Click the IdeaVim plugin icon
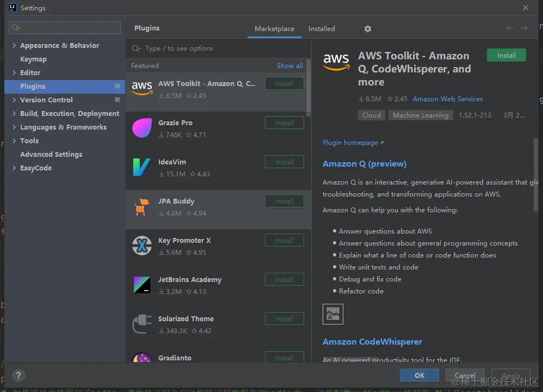This screenshot has width=543, height=392. pyautogui.click(x=142, y=167)
